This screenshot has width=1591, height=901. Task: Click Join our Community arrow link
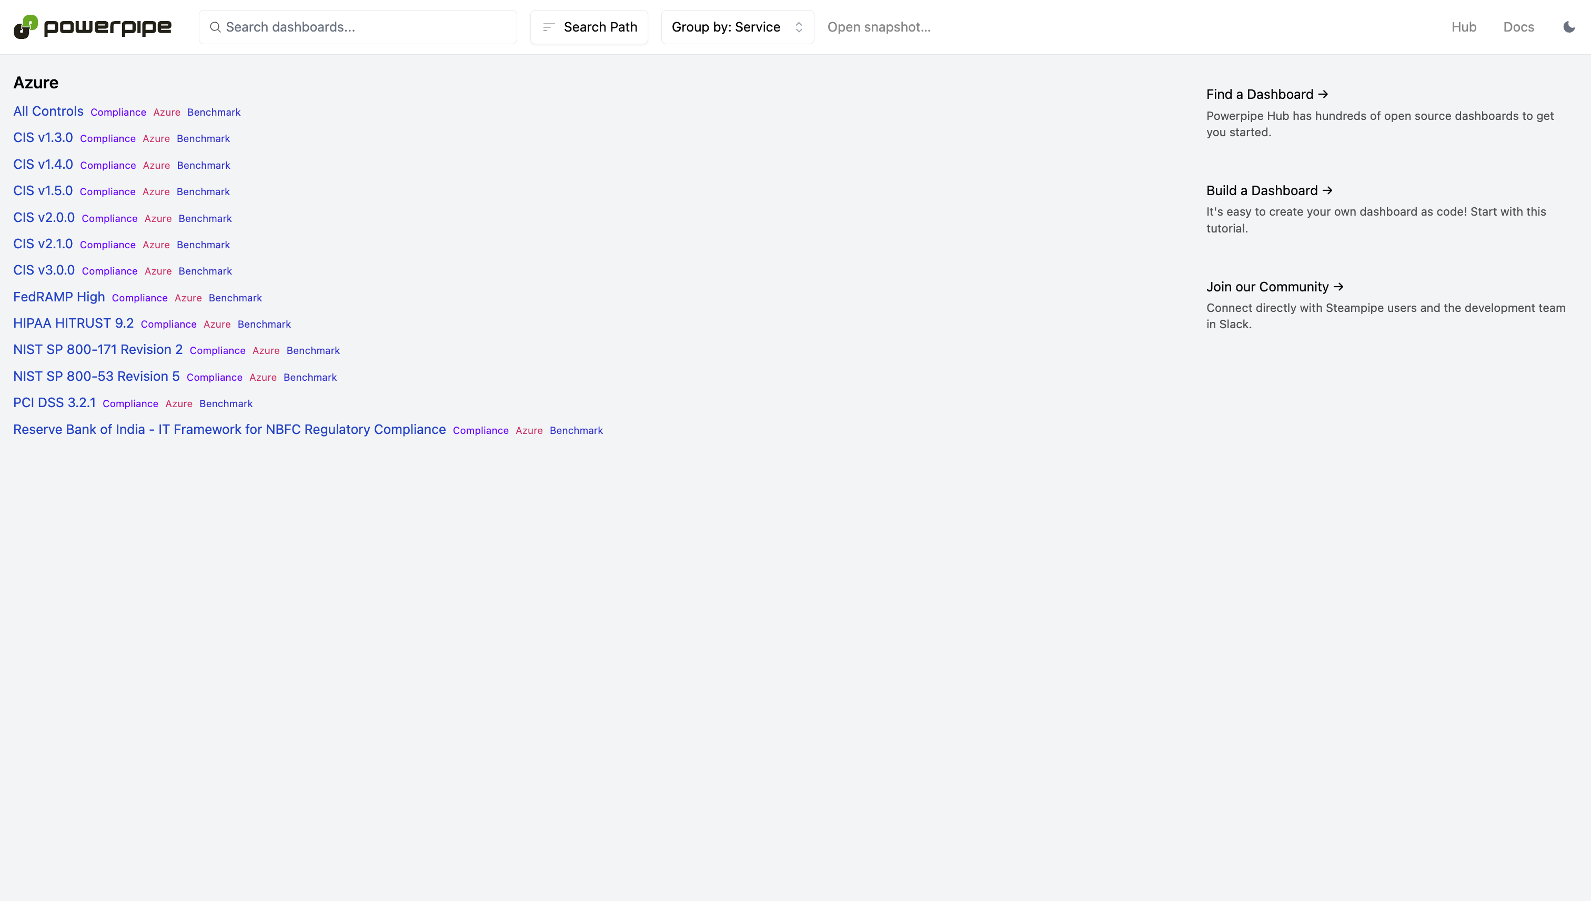[1274, 287]
